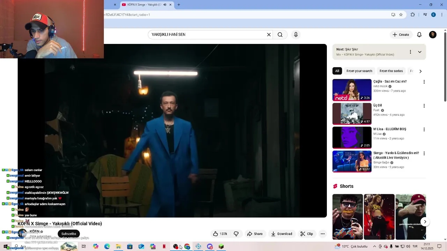The image size is (447, 251).
Task: Open more actions ellipsis under the video
Action: pos(323,234)
